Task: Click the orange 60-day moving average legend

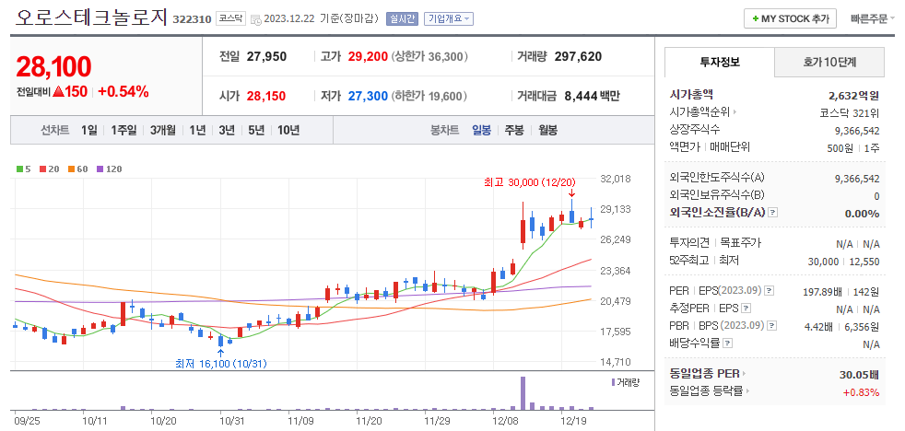Action: click(77, 169)
